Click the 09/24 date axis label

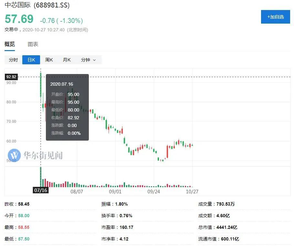pos(153,192)
